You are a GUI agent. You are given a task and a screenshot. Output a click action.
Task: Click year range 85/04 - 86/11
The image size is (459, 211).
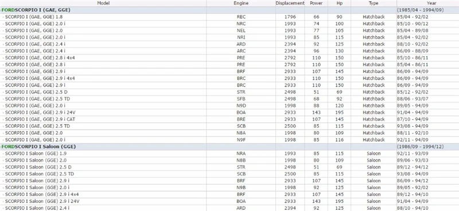(413, 65)
